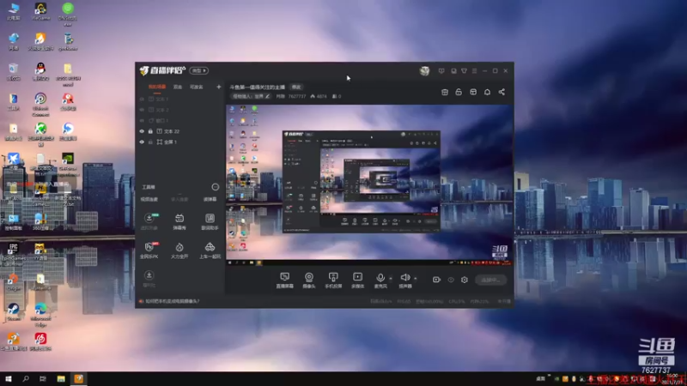Open File Explorer from the taskbar

pyautogui.click(x=61, y=378)
